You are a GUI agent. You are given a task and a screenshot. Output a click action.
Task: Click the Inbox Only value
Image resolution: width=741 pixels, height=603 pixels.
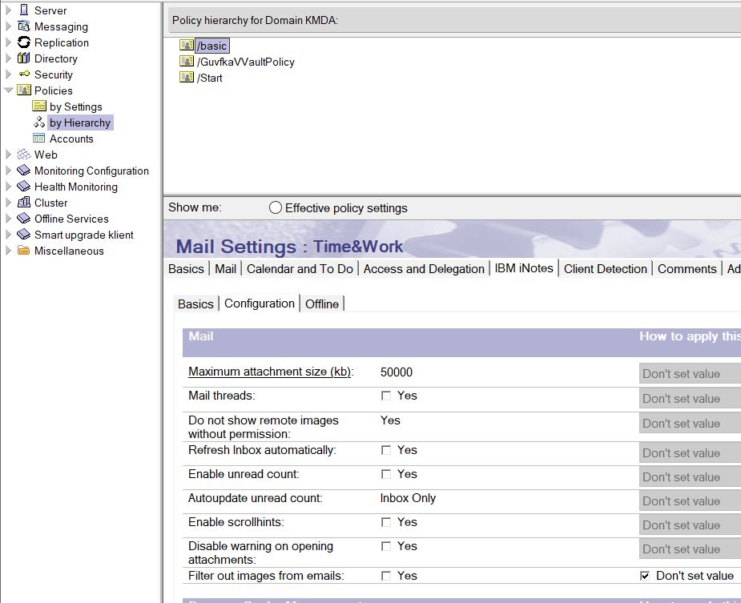408,498
